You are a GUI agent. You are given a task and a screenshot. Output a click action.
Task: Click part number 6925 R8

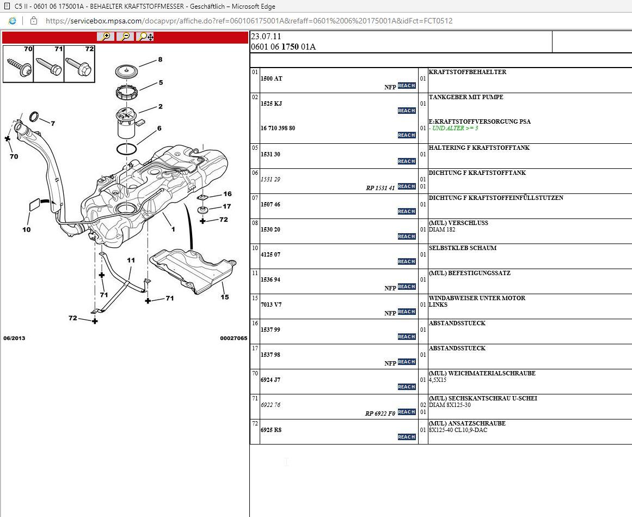[x=271, y=430]
